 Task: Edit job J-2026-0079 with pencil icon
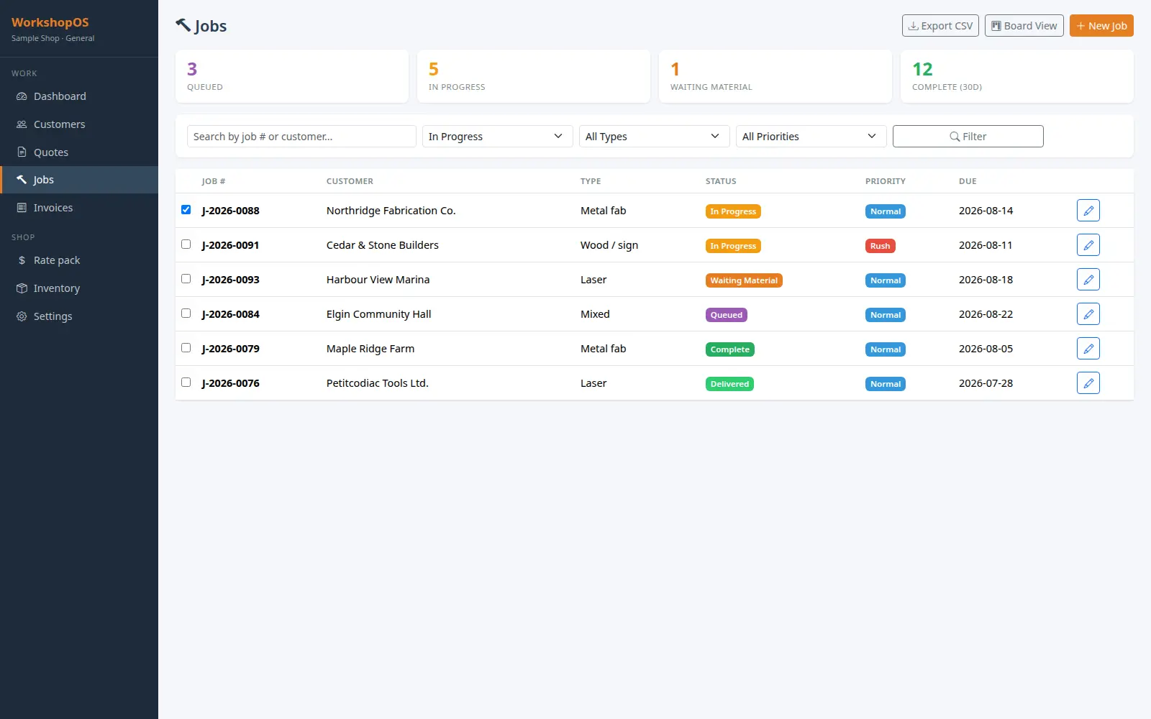1088,349
